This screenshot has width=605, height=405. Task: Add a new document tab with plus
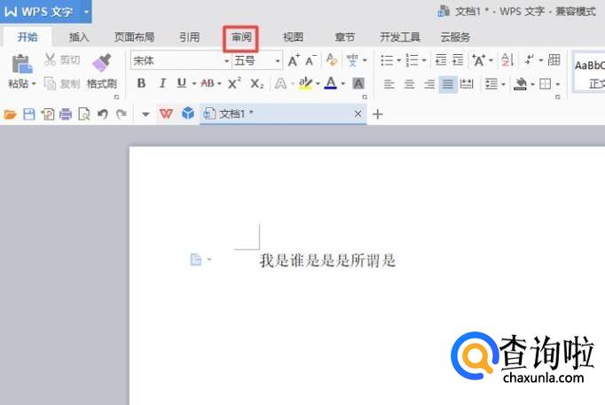tap(378, 114)
